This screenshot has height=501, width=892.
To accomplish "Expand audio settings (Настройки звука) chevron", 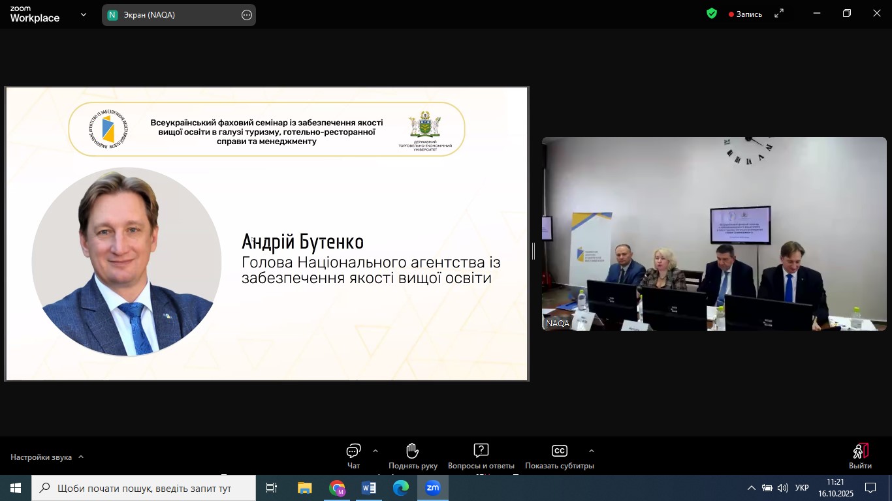I will coord(81,457).
